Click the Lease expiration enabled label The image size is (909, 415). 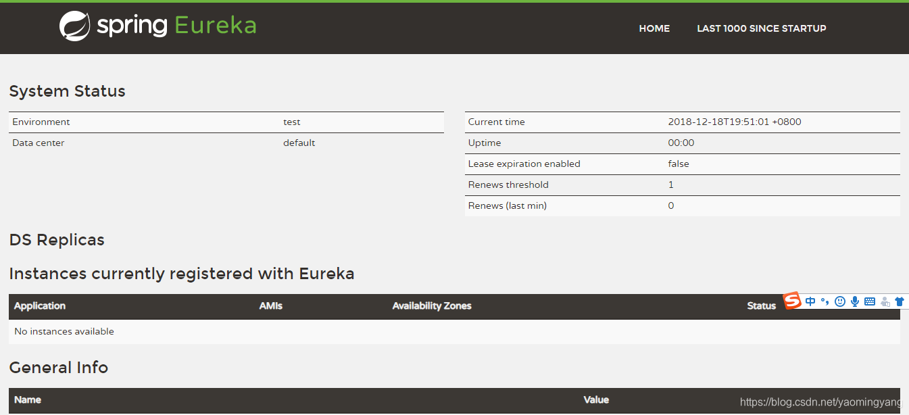(x=524, y=164)
